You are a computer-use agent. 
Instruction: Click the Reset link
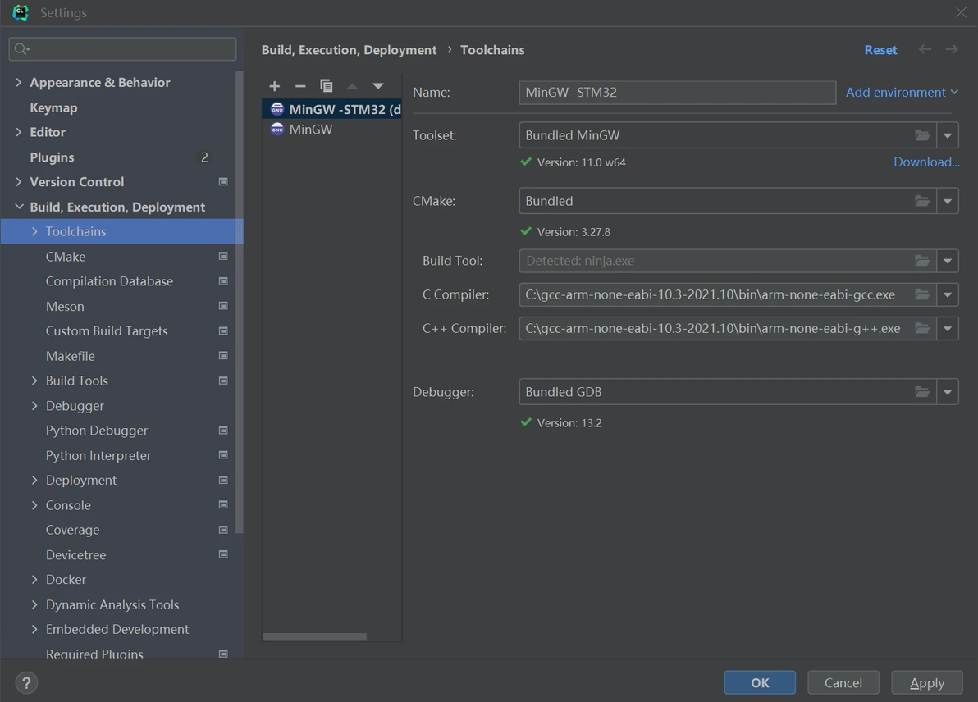point(880,50)
